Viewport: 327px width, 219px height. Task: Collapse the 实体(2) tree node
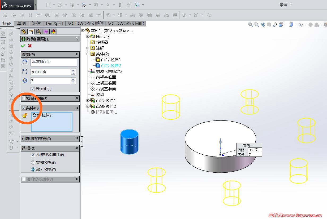coord(88,54)
